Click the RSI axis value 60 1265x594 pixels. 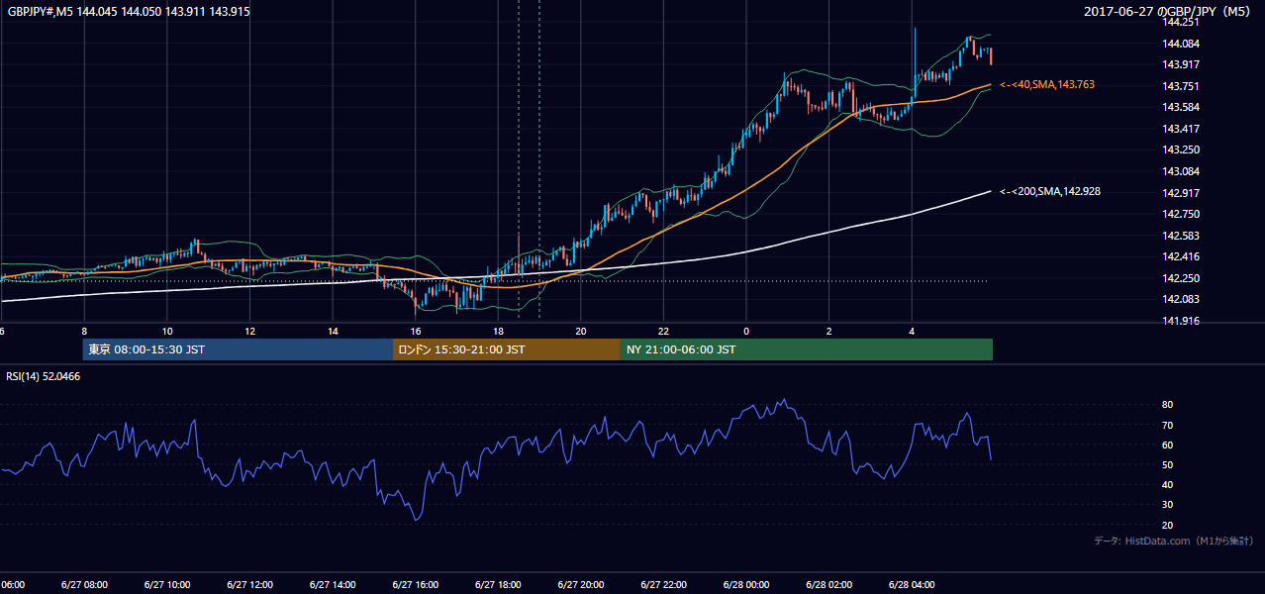pyautogui.click(x=1167, y=445)
